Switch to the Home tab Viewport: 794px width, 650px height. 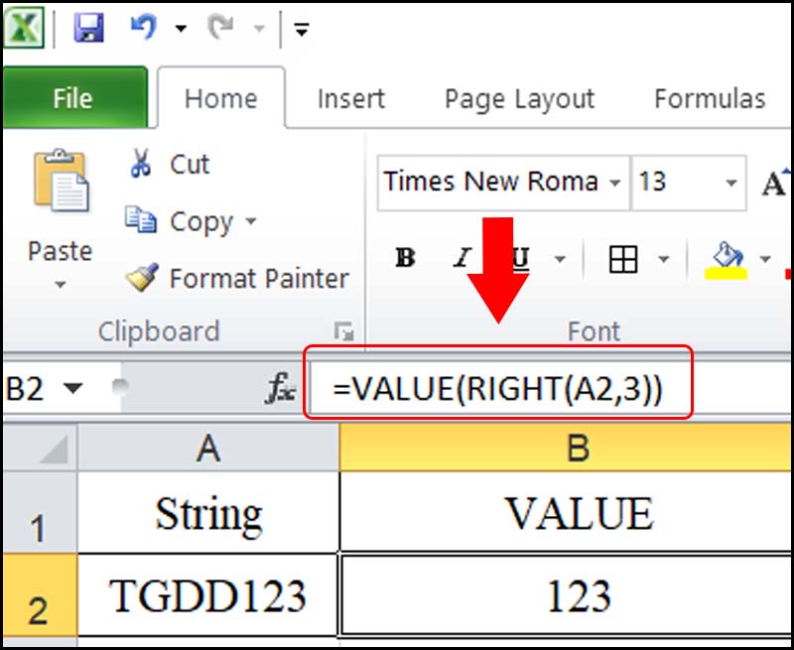(x=220, y=98)
